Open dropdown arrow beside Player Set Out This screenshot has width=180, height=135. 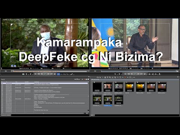pos(33,75)
